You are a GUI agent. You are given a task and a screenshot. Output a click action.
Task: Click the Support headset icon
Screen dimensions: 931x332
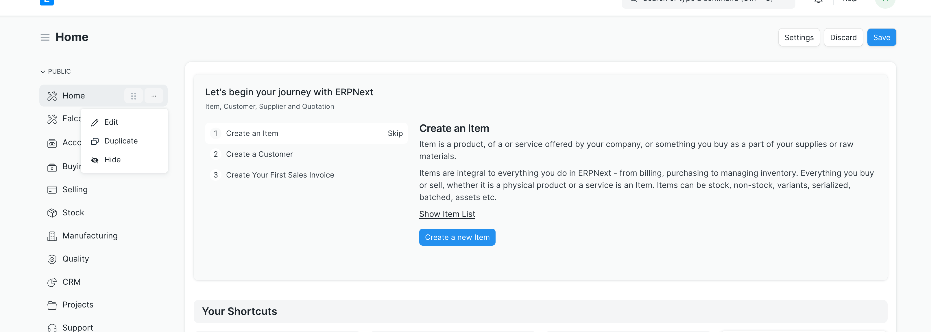52,328
